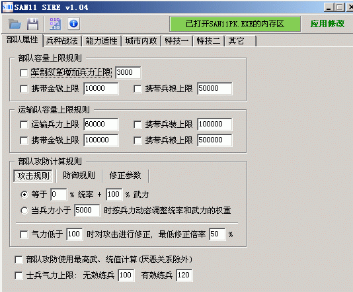Viewport: 353px width, 292px height.
Task: Toggle the 运输兵力上限 checkbox
Action: coord(24,124)
